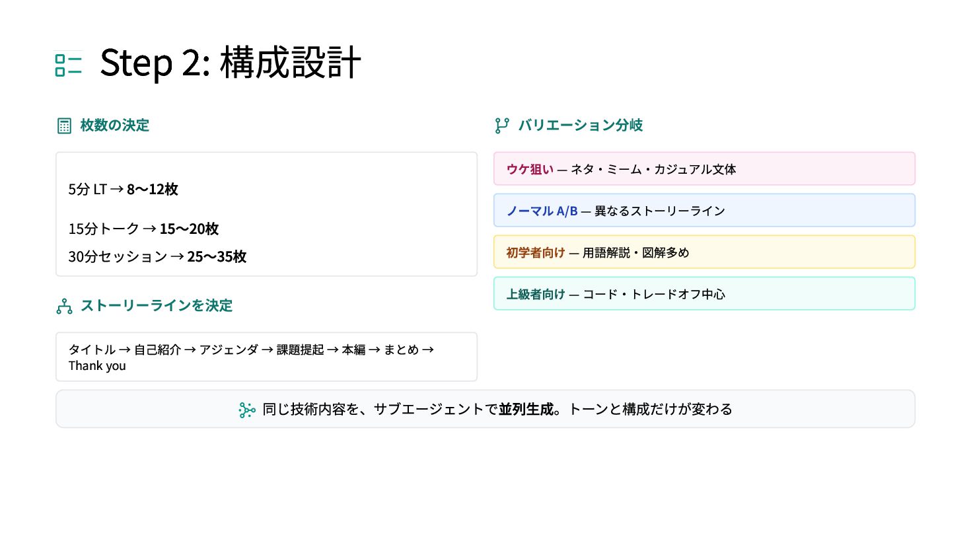Click "Thank you" in the storyline box
The width and height of the screenshot is (971, 547).
coord(97,366)
